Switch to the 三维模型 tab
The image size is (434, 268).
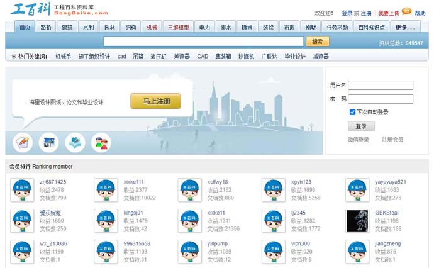point(178,28)
